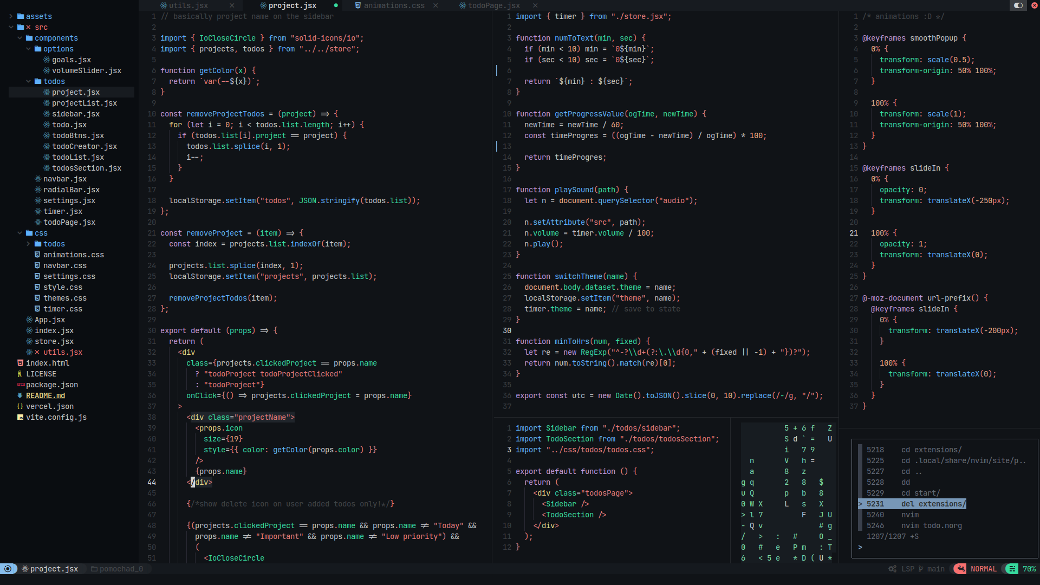Click the LSP gears icon in statusline
Screen dimensions: 1040x585
point(892,569)
